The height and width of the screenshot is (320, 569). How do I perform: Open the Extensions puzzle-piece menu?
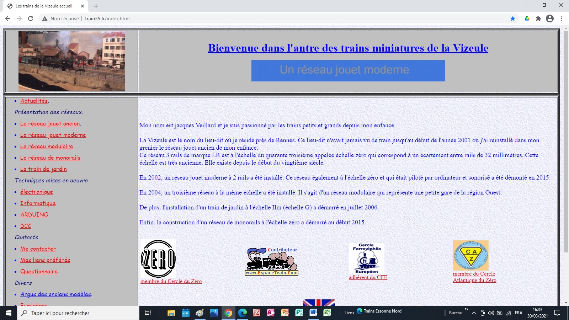[538, 18]
